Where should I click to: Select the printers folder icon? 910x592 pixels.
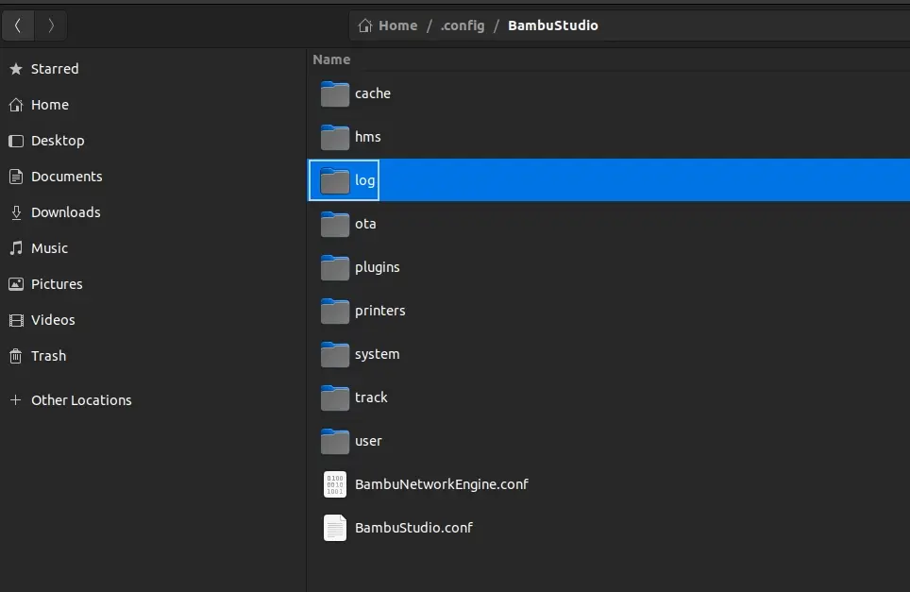pyautogui.click(x=335, y=311)
